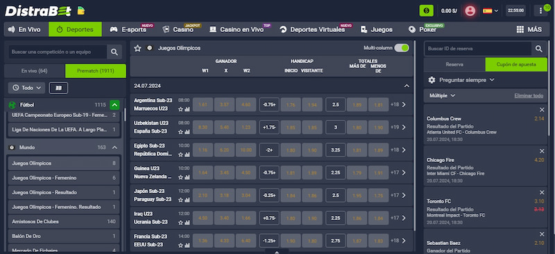Focus the Buscar ID de reserva field

pos(478,48)
